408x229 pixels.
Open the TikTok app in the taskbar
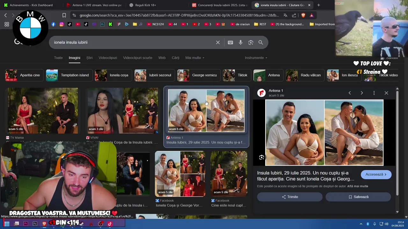click(109, 224)
